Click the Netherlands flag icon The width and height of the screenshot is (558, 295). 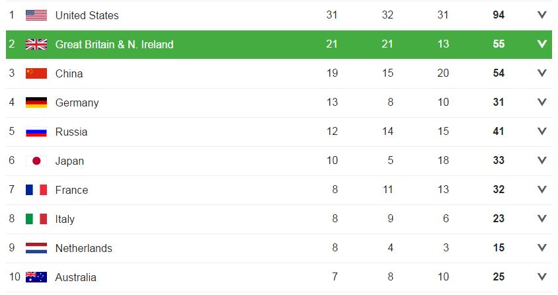click(x=36, y=248)
